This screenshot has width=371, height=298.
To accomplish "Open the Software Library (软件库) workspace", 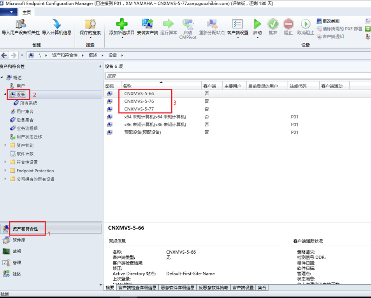I will [51, 240].
